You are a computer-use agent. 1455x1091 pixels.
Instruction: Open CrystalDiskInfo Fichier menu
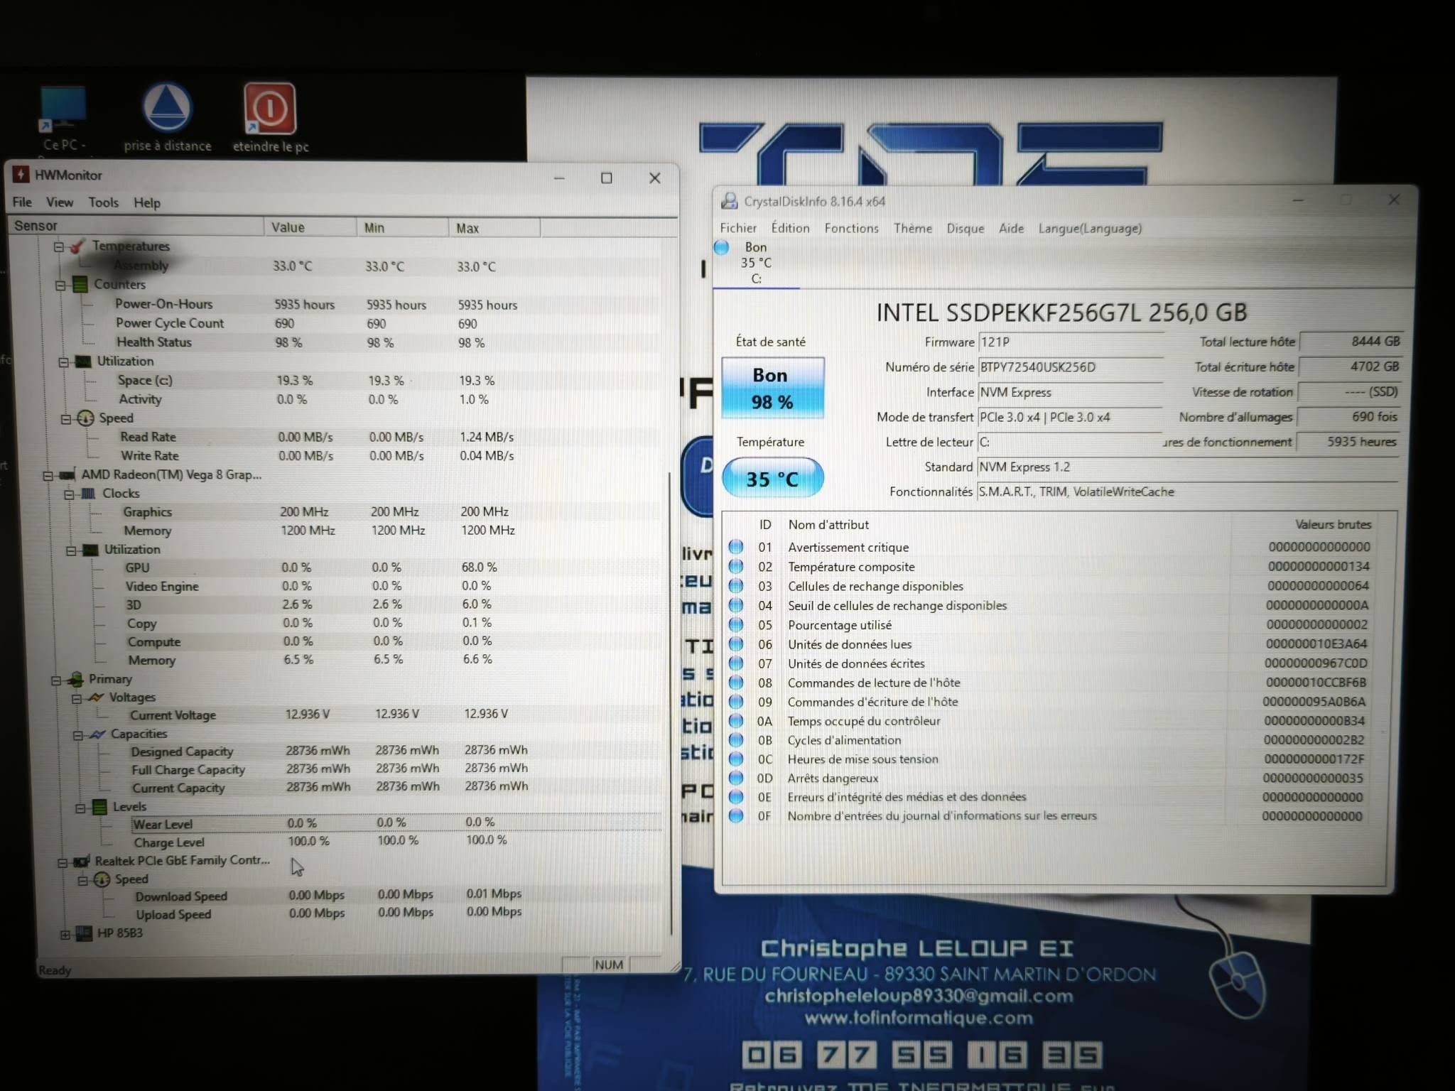coord(738,228)
